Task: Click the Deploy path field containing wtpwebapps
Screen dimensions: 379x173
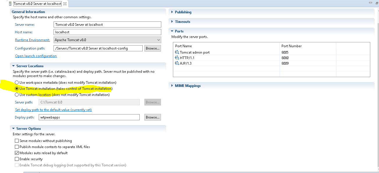Action: point(89,117)
